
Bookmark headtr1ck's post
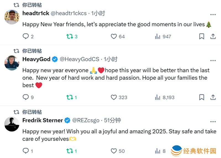tap(202, 36)
